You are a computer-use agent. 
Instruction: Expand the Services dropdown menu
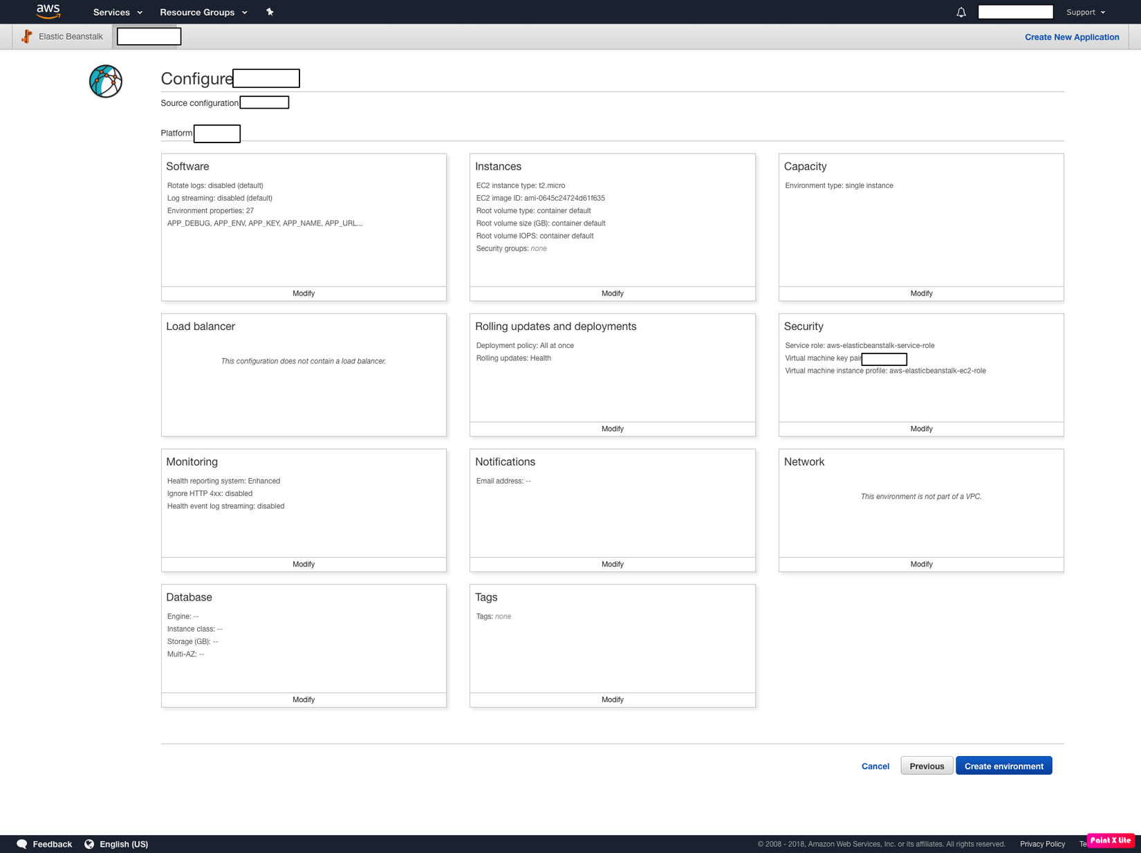[118, 12]
